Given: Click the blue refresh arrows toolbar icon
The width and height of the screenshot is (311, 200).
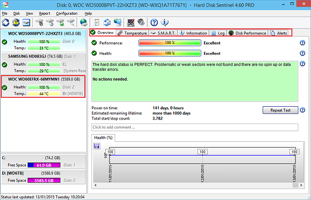Looking at the screenshot, I should (x=6, y=22).
